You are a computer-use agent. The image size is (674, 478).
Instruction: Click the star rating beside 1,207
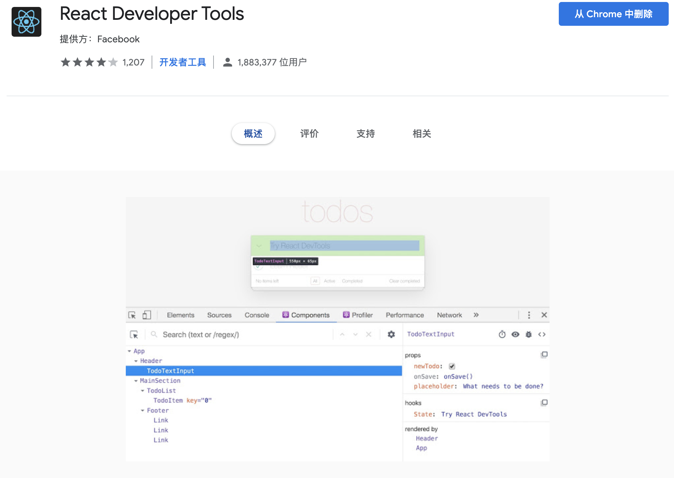click(x=89, y=62)
